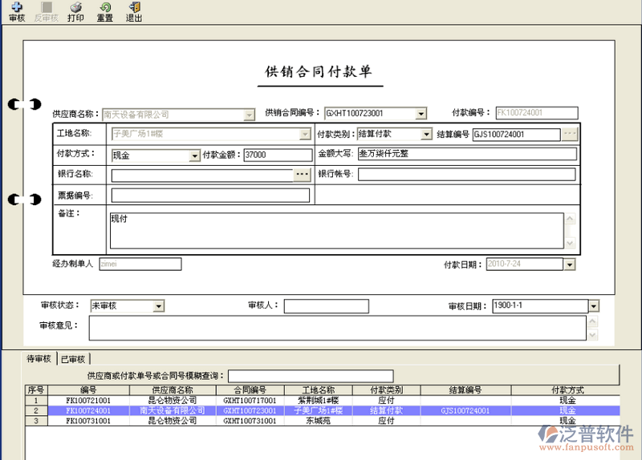Click the 重置 (Reset) toolbar icon

pos(105,11)
